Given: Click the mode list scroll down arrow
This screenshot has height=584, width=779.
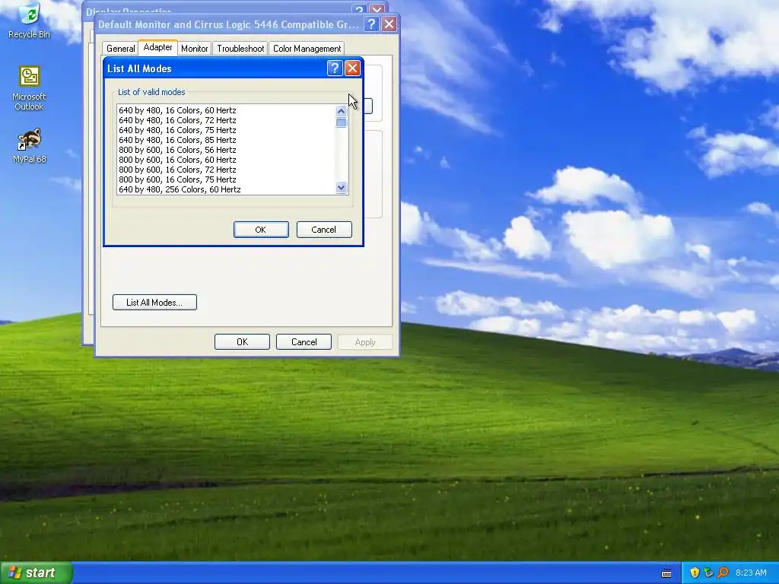Looking at the screenshot, I should tap(341, 187).
